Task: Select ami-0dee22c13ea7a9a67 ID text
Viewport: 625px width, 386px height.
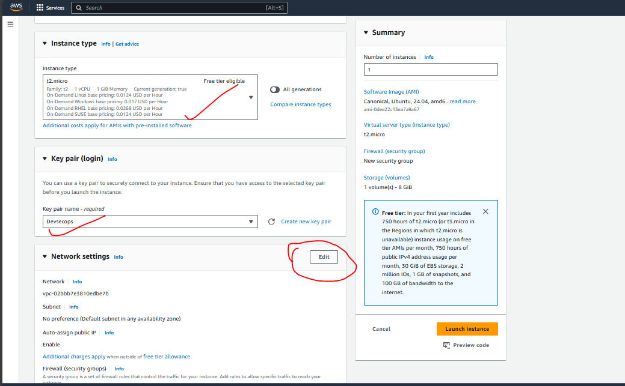Action: (392, 109)
